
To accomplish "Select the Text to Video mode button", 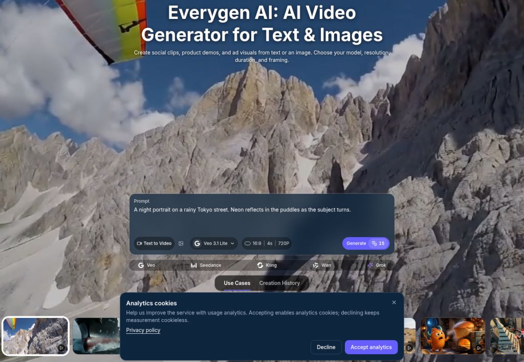I will (x=155, y=243).
